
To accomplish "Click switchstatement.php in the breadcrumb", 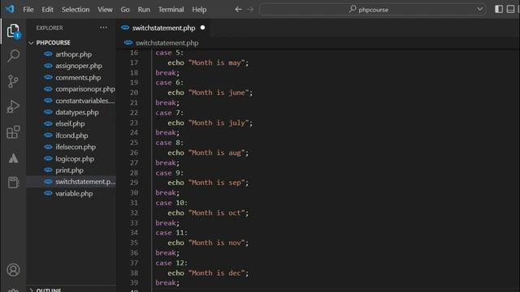I will tap(167, 43).
